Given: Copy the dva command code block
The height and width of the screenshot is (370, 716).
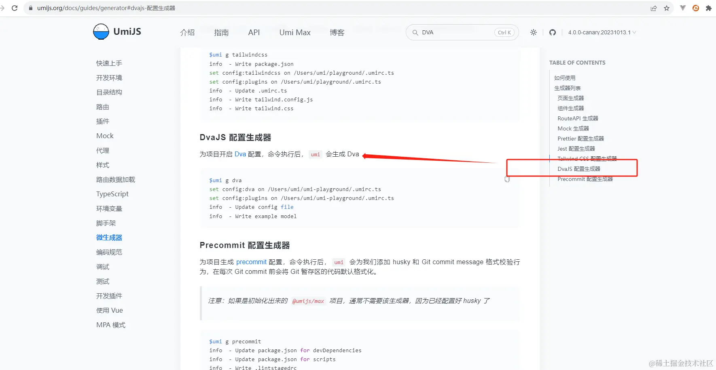Looking at the screenshot, I should point(507,179).
